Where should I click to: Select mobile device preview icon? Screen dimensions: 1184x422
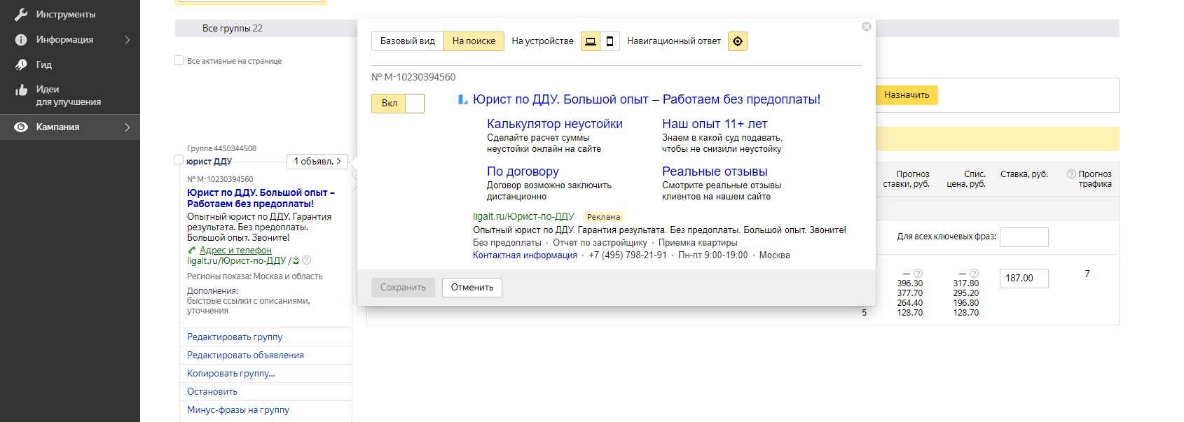[x=610, y=41]
